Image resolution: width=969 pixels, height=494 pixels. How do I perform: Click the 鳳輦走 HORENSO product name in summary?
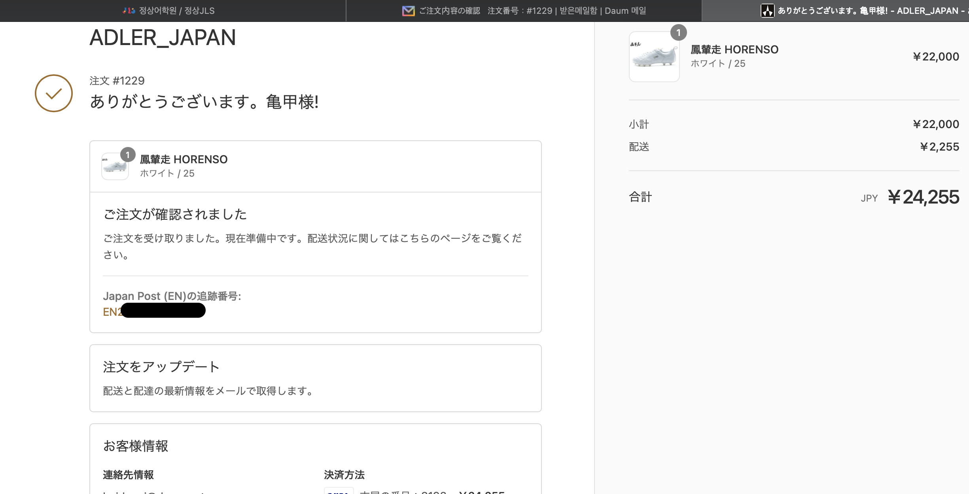(x=734, y=49)
